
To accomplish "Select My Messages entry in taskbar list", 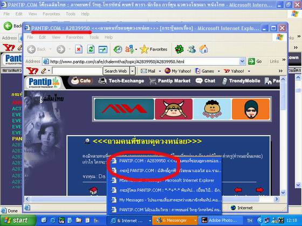I will click(164, 200).
